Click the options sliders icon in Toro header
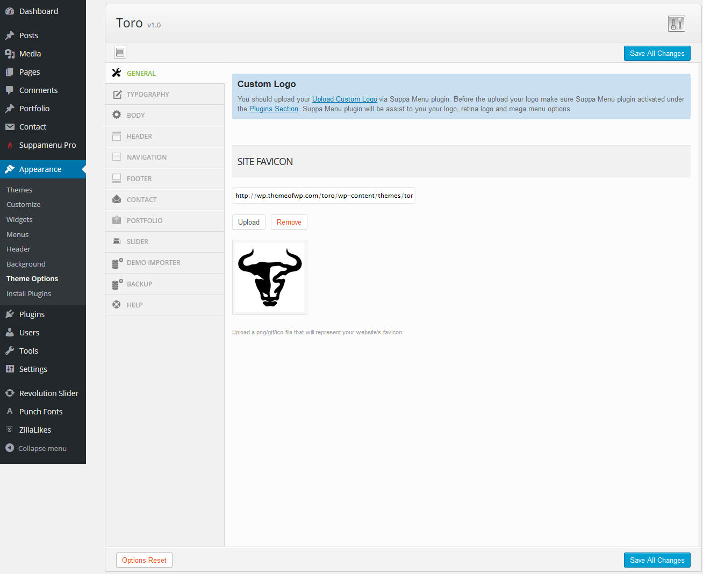Screen dimensions: 703x574 point(677,24)
